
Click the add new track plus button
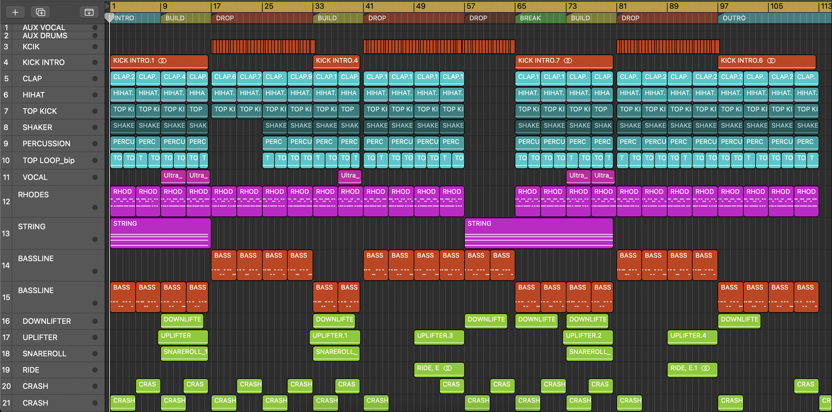click(15, 12)
